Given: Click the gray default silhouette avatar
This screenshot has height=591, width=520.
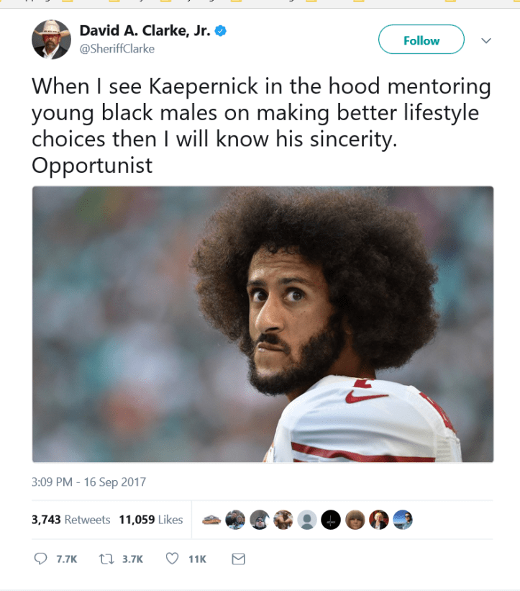Looking at the screenshot, I should tap(307, 520).
